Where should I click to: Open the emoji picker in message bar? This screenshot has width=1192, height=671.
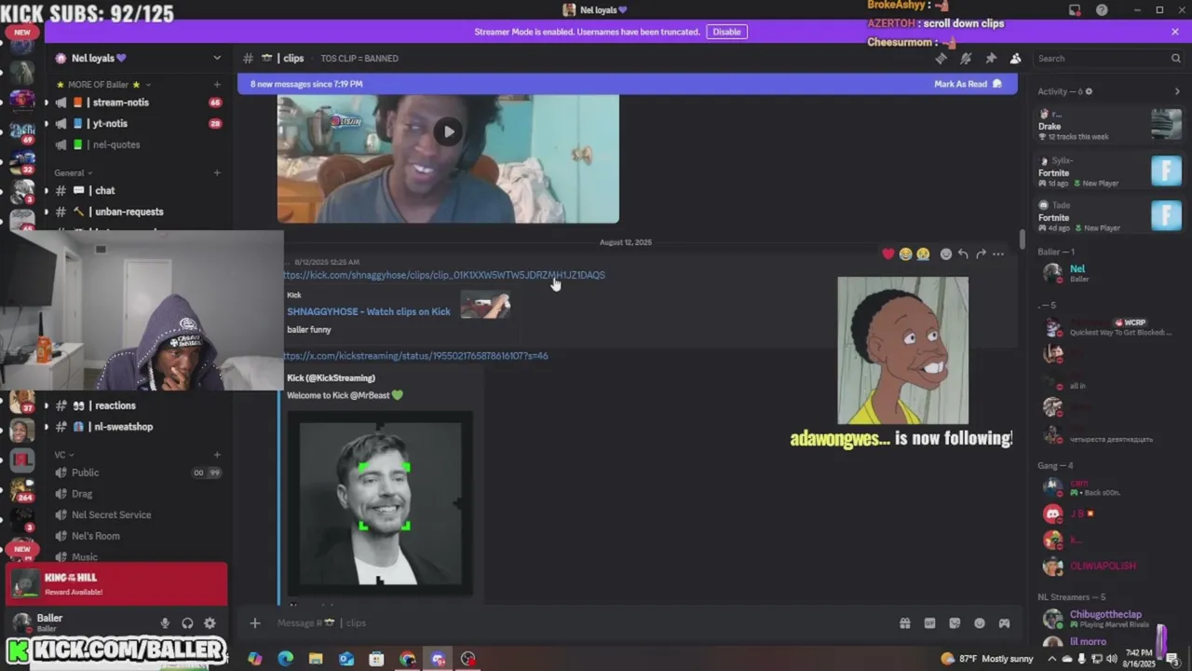[980, 623]
